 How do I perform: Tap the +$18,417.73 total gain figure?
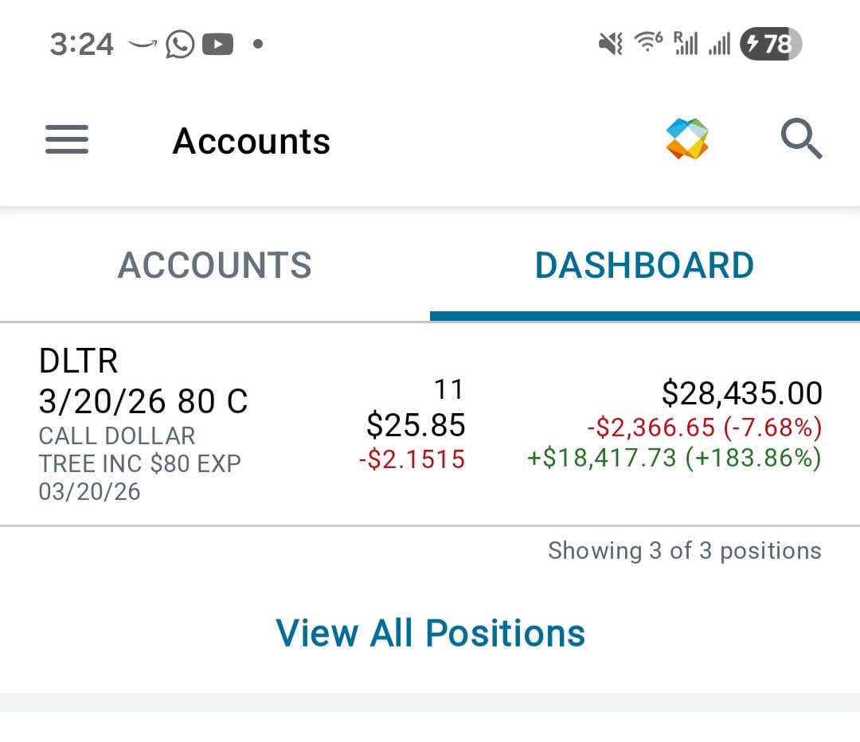[674, 459]
